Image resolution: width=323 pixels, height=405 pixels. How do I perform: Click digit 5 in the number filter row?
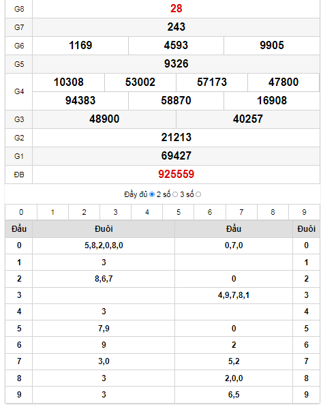(179, 212)
